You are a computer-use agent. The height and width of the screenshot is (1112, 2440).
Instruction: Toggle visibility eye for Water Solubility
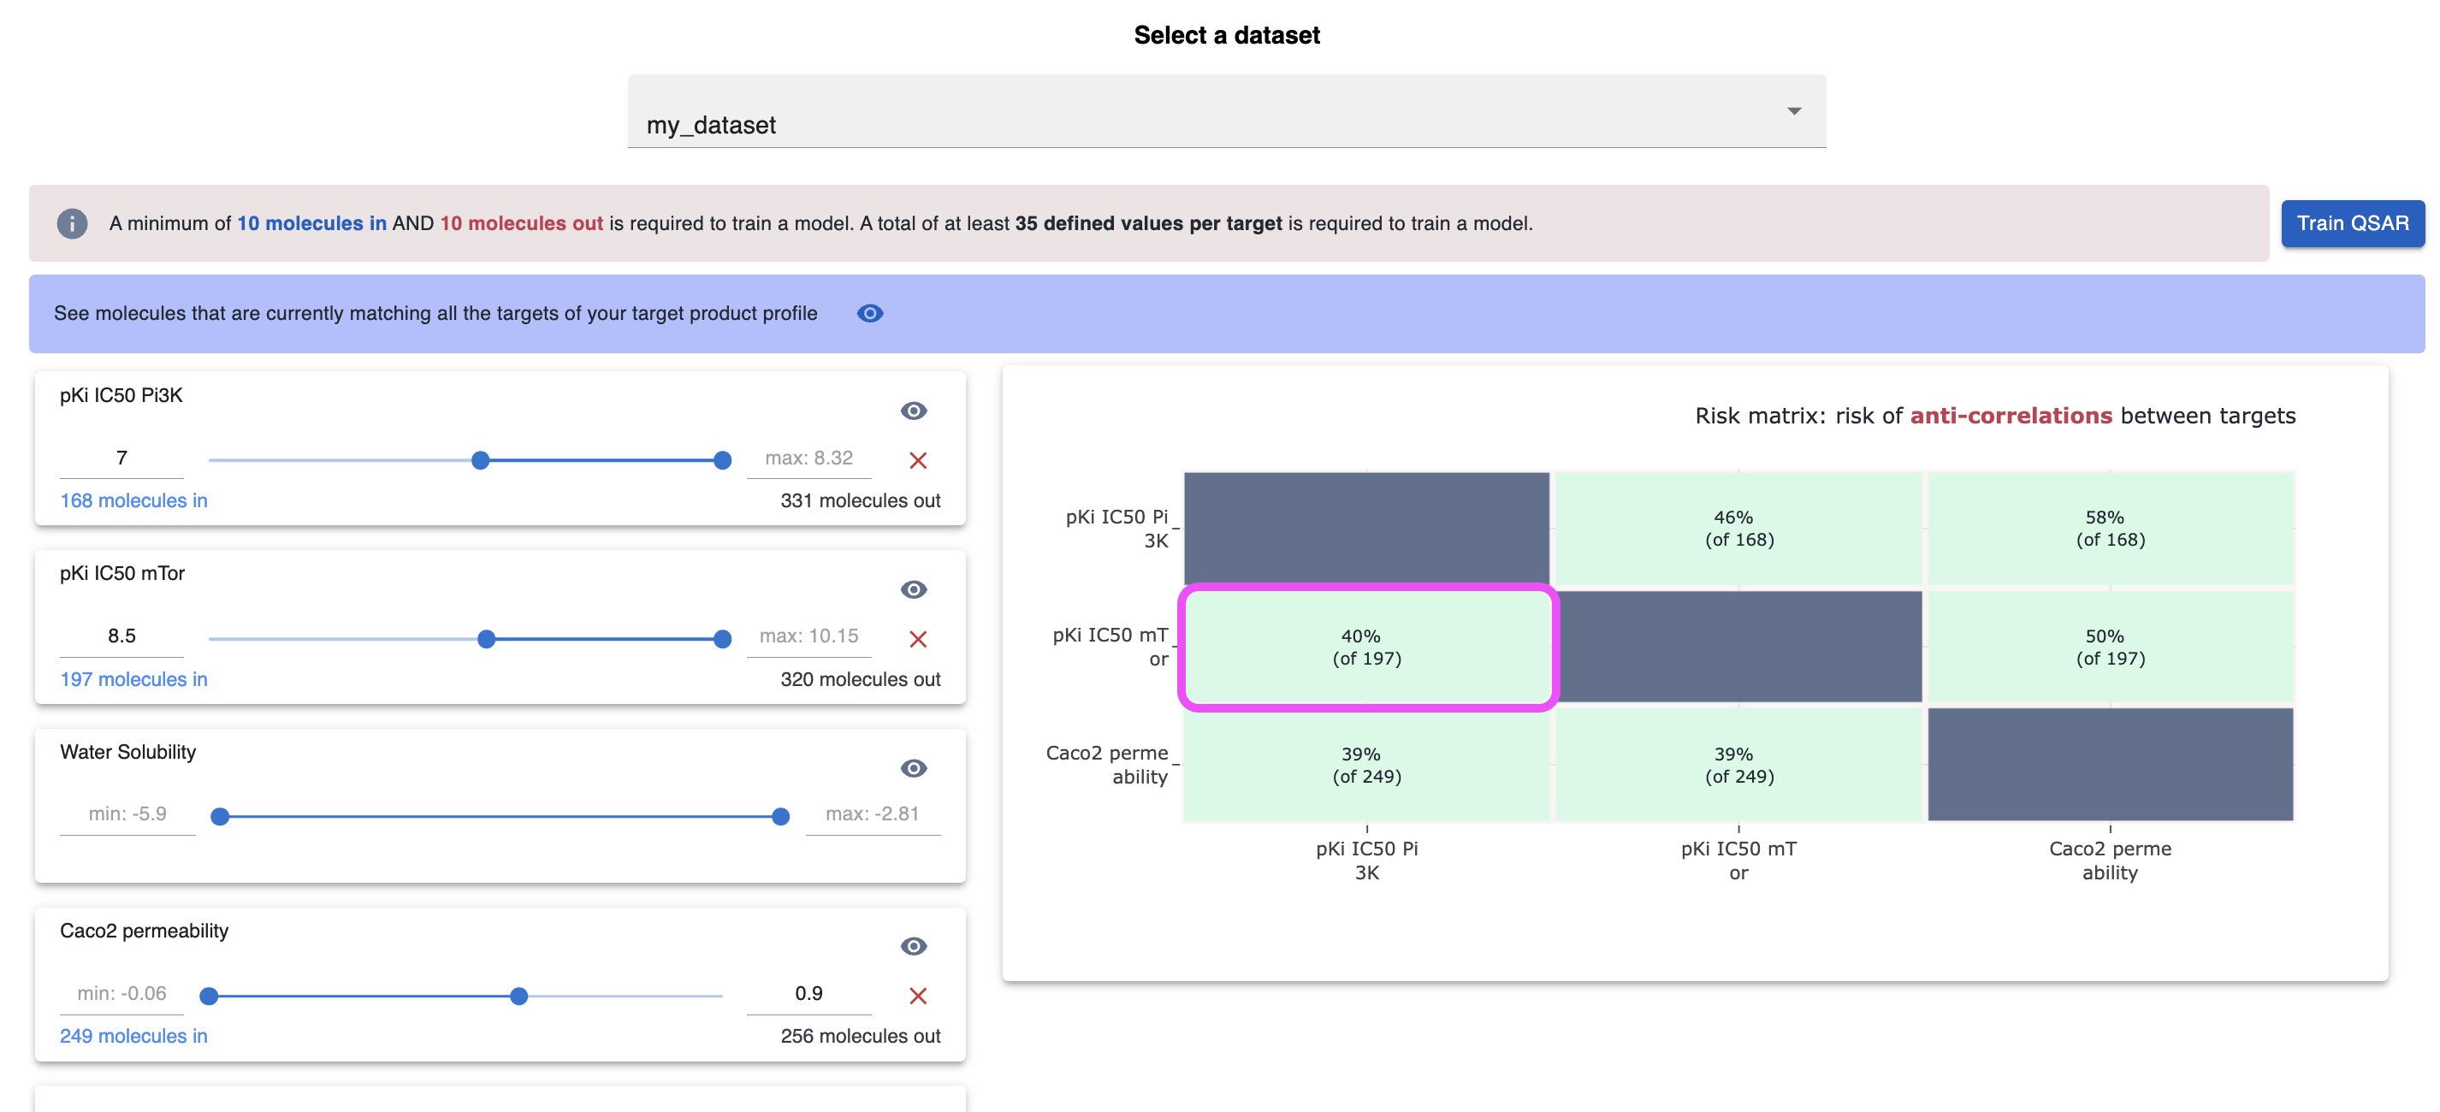(913, 768)
